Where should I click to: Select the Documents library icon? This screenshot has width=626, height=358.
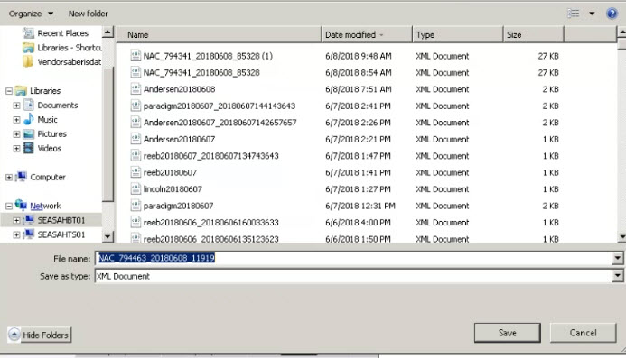pos(28,106)
